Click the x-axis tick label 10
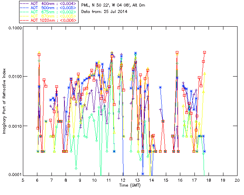 click(x=94, y=180)
